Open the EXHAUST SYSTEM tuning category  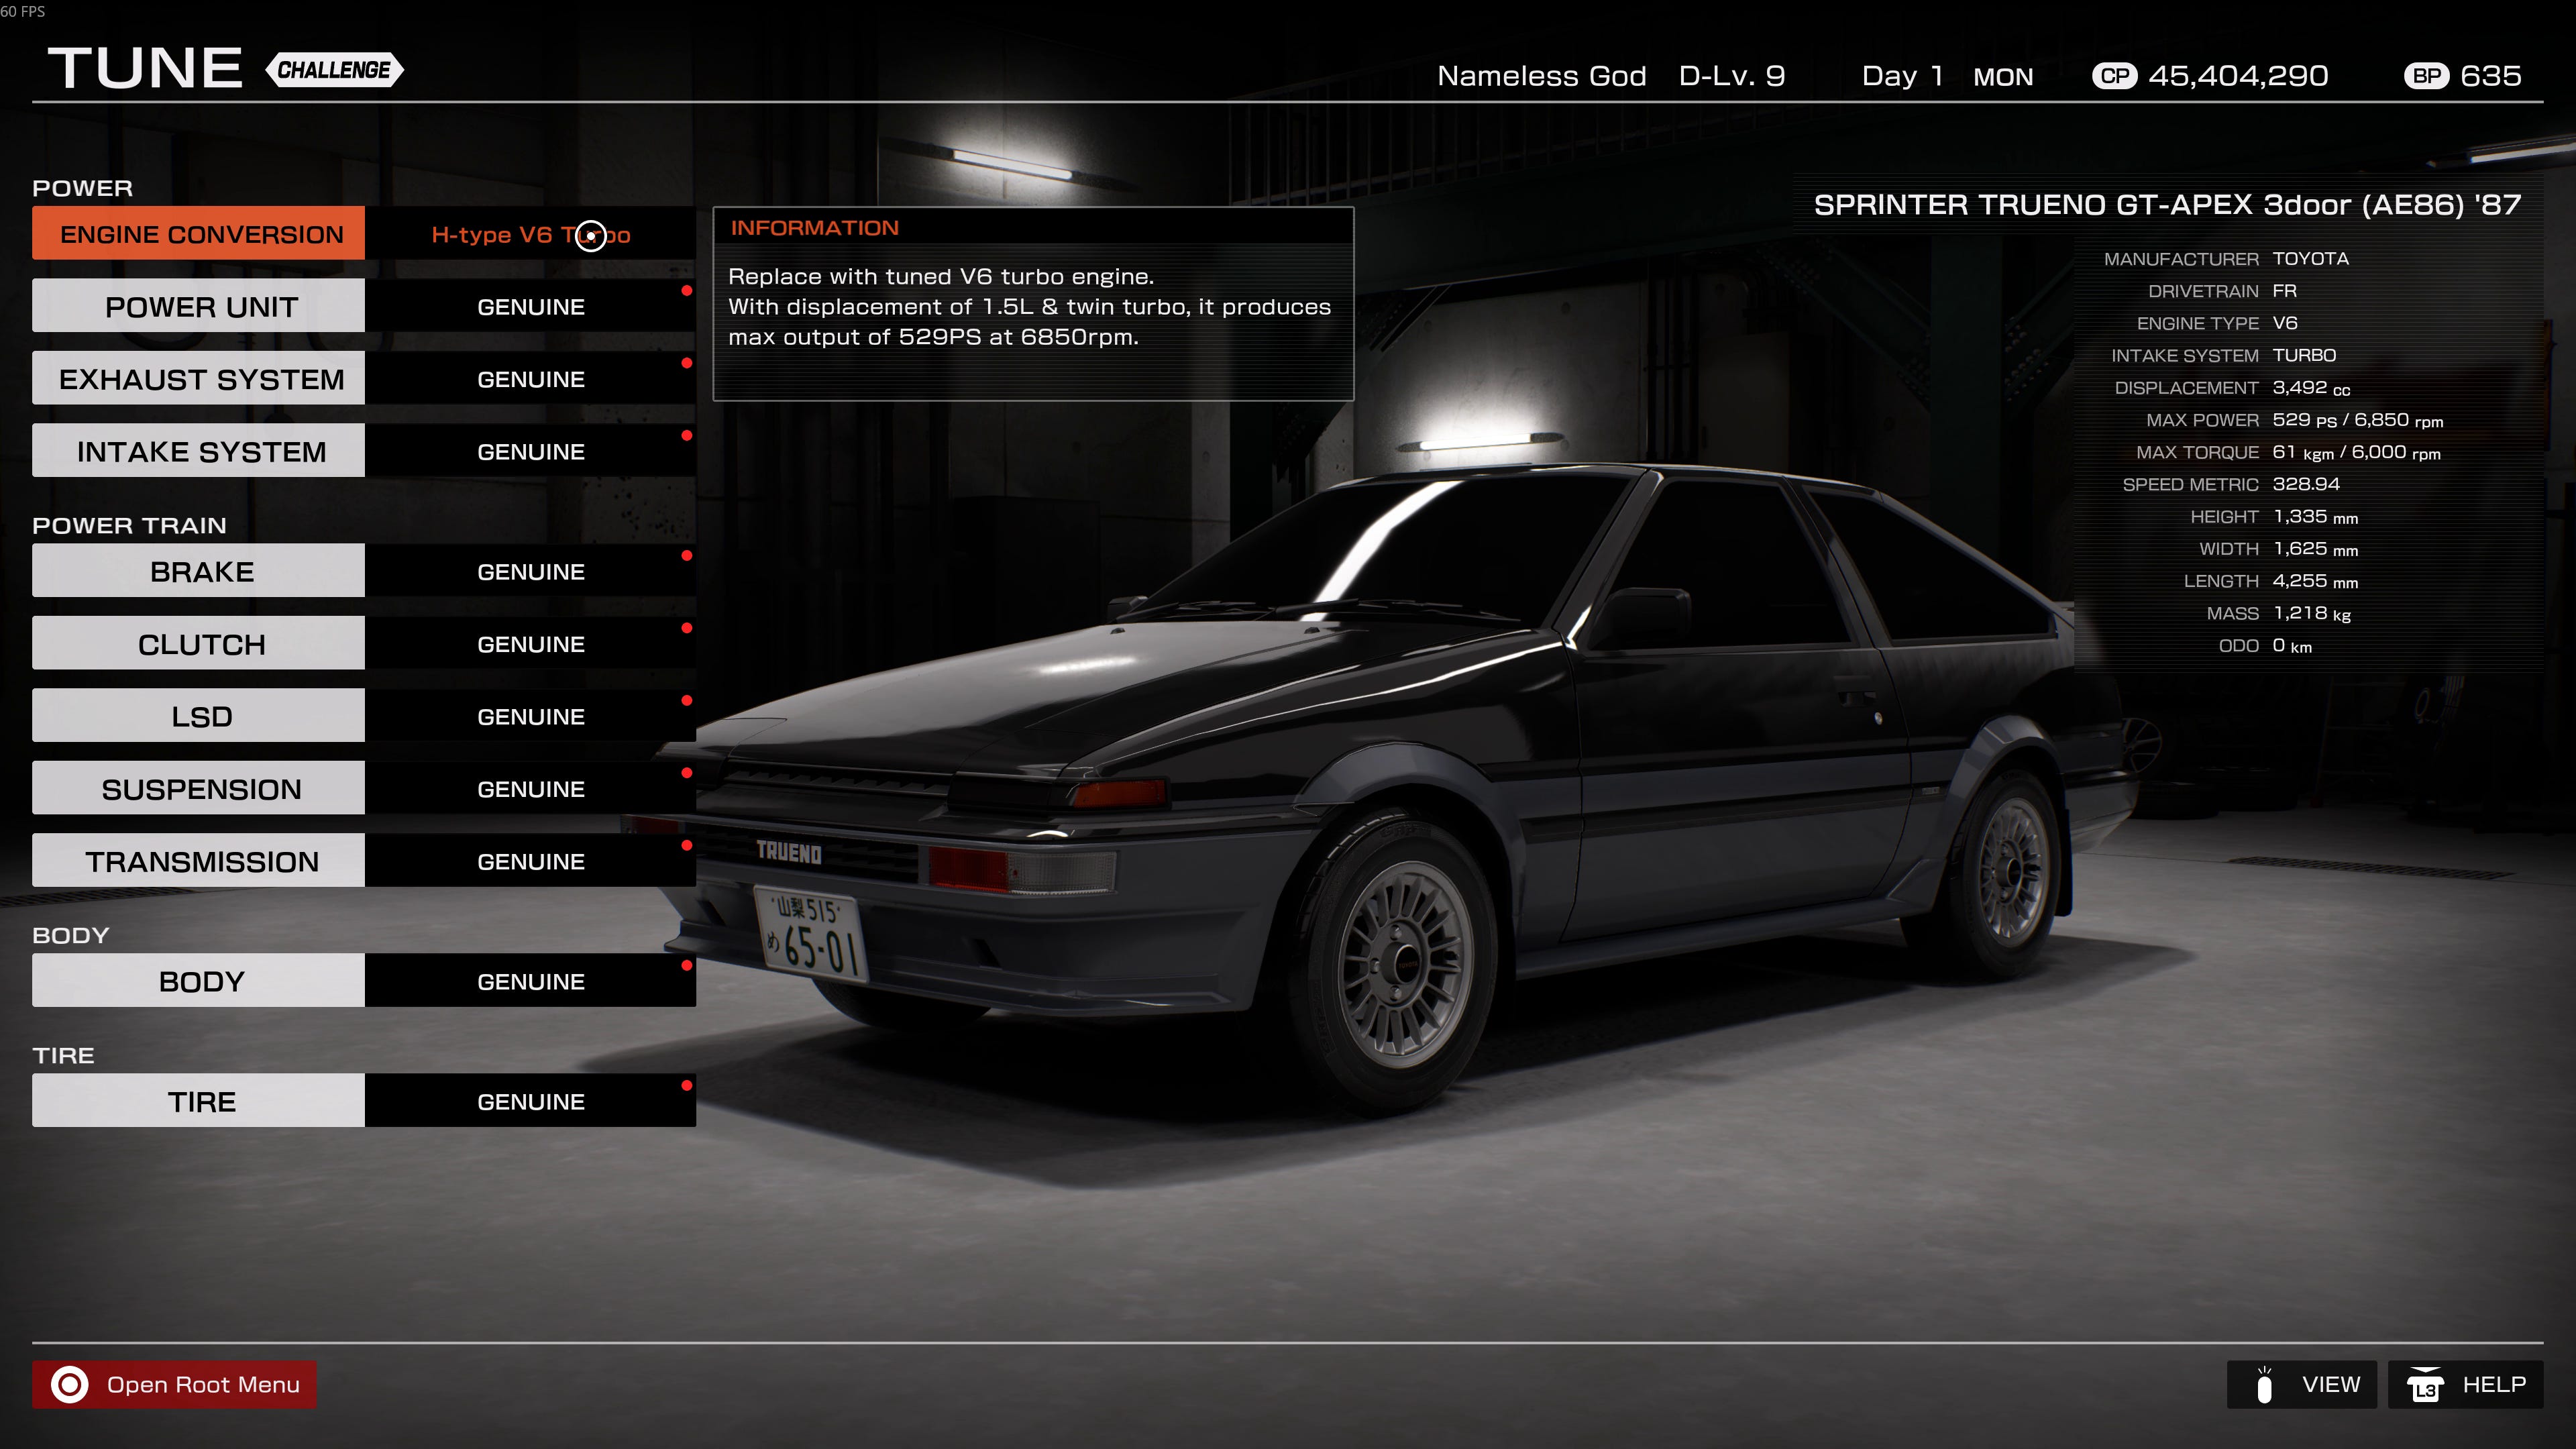point(198,378)
